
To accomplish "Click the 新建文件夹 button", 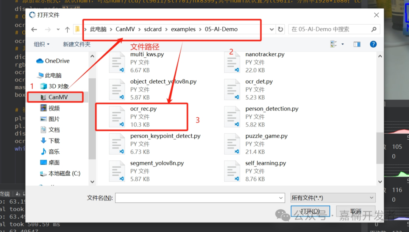I will coord(76,44).
